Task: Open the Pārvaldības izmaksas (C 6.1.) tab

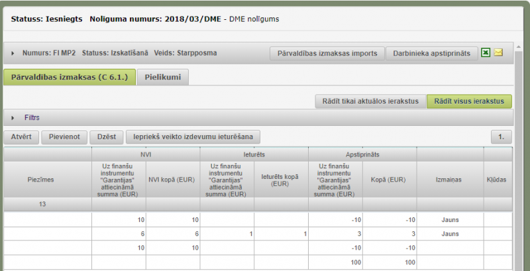Action: coord(70,77)
